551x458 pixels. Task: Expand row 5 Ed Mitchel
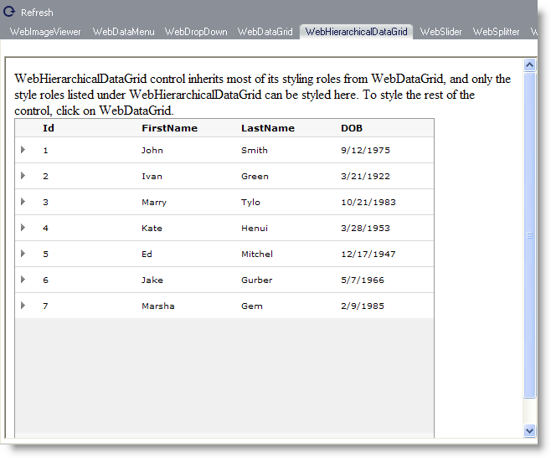[x=23, y=254]
